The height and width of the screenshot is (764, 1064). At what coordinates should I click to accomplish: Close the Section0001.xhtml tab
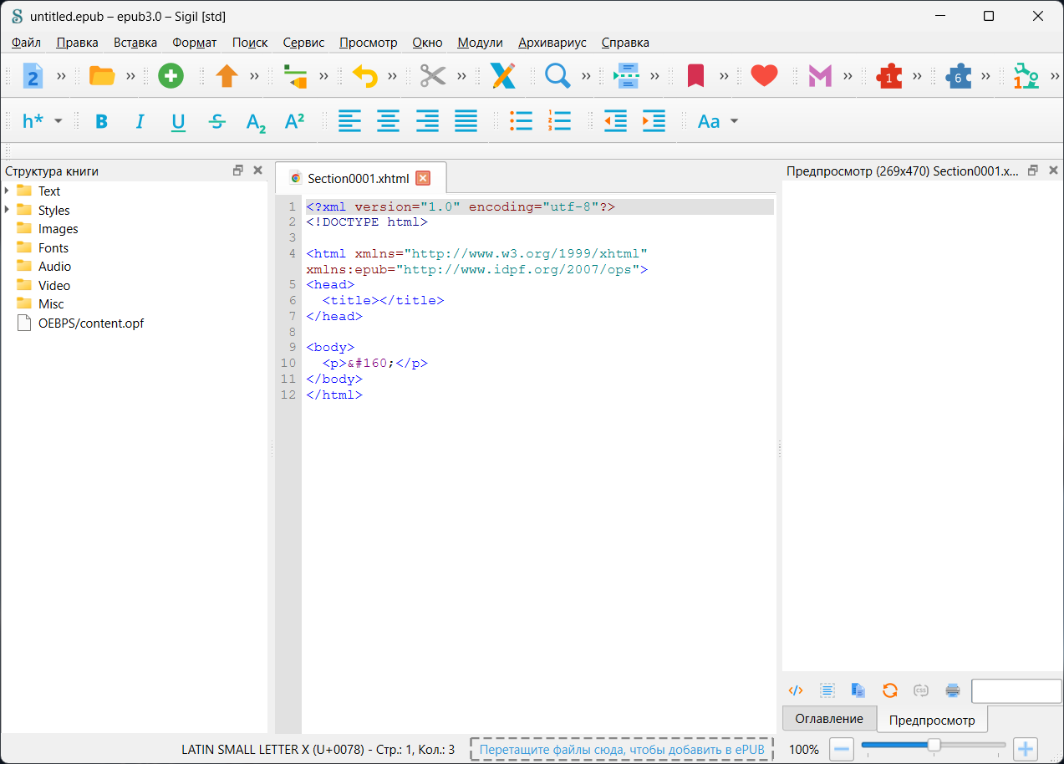click(x=423, y=178)
